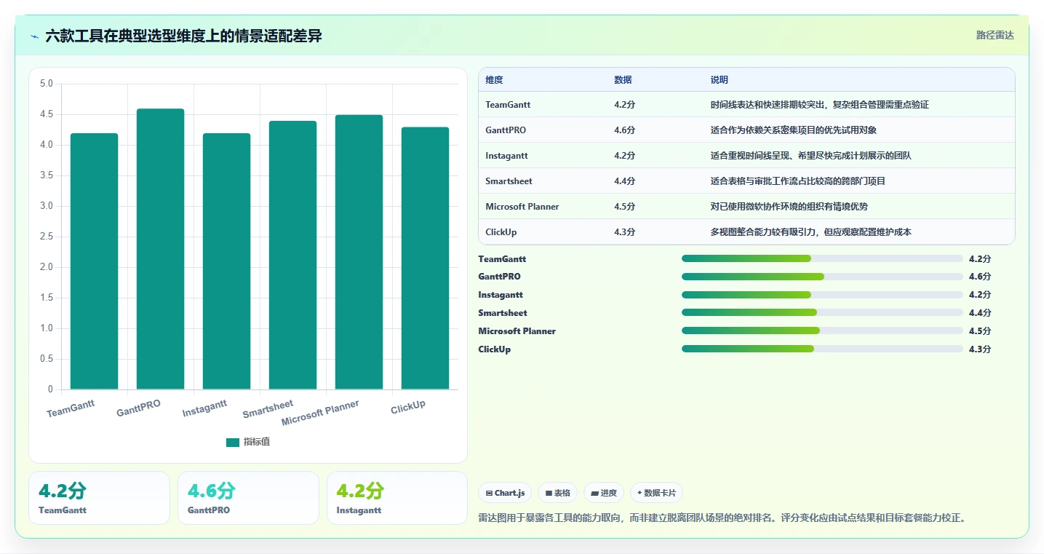Click the 2.5 label on the chart's y-axis
1044x554 pixels.
point(46,237)
